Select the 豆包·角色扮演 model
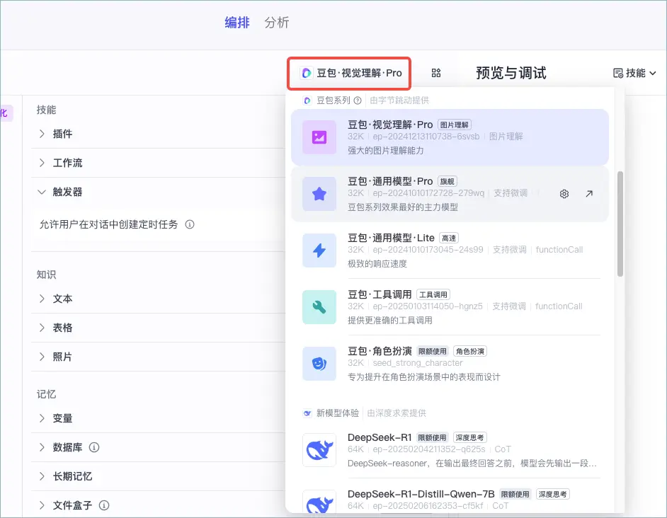Screen dimensions: 667x518 pos(450,364)
